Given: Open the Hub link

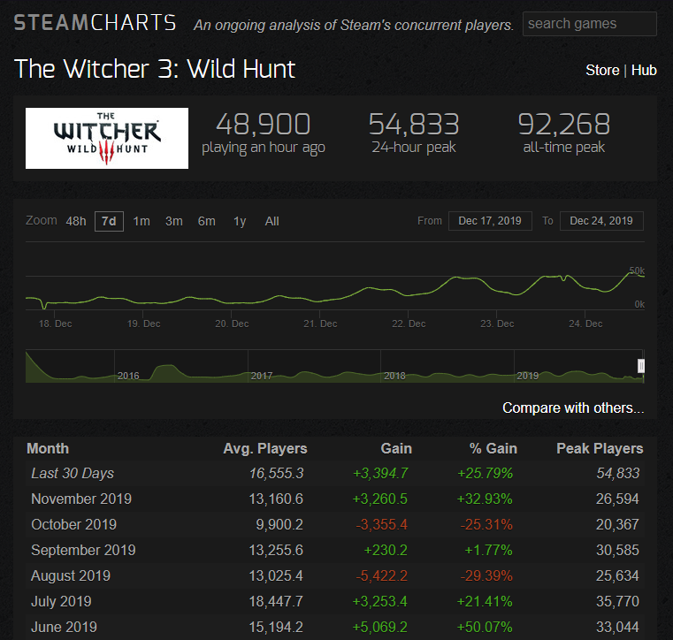Looking at the screenshot, I should tap(644, 71).
